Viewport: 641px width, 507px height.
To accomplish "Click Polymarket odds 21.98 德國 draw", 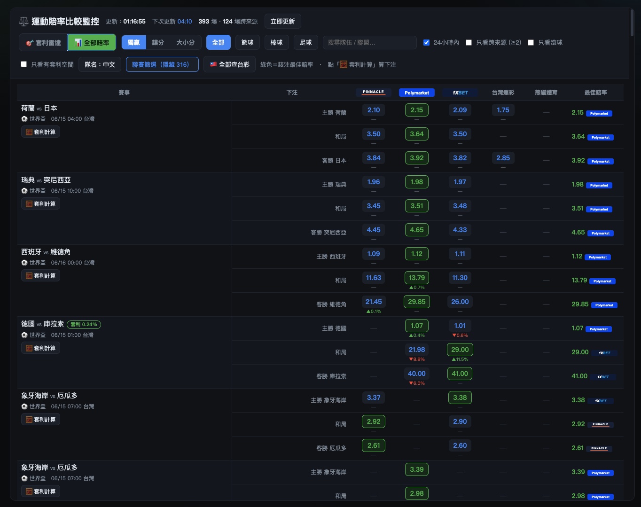I will [x=417, y=350].
